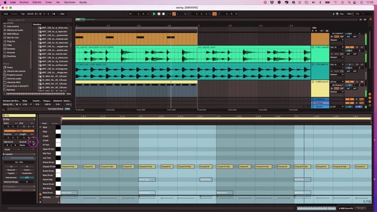Open the Ayuda menu

coord(83,2)
